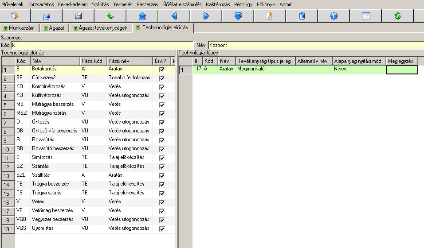Click the pencil edit note icon
Screen dimensions: 424x248
[270, 16]
